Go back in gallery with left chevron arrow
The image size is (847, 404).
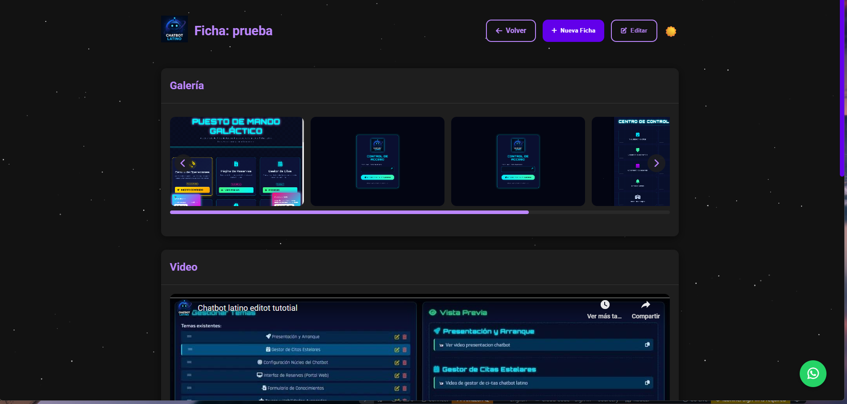coord(183,163)
